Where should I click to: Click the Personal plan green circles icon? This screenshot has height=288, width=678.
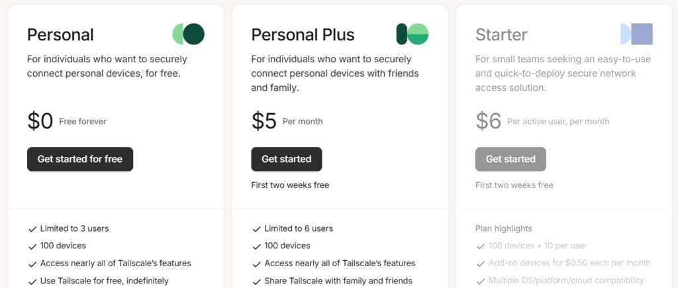(188, 34)
